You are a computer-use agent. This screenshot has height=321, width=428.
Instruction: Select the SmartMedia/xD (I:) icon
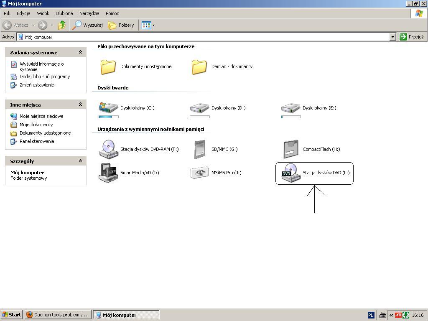tap(108, 173)
